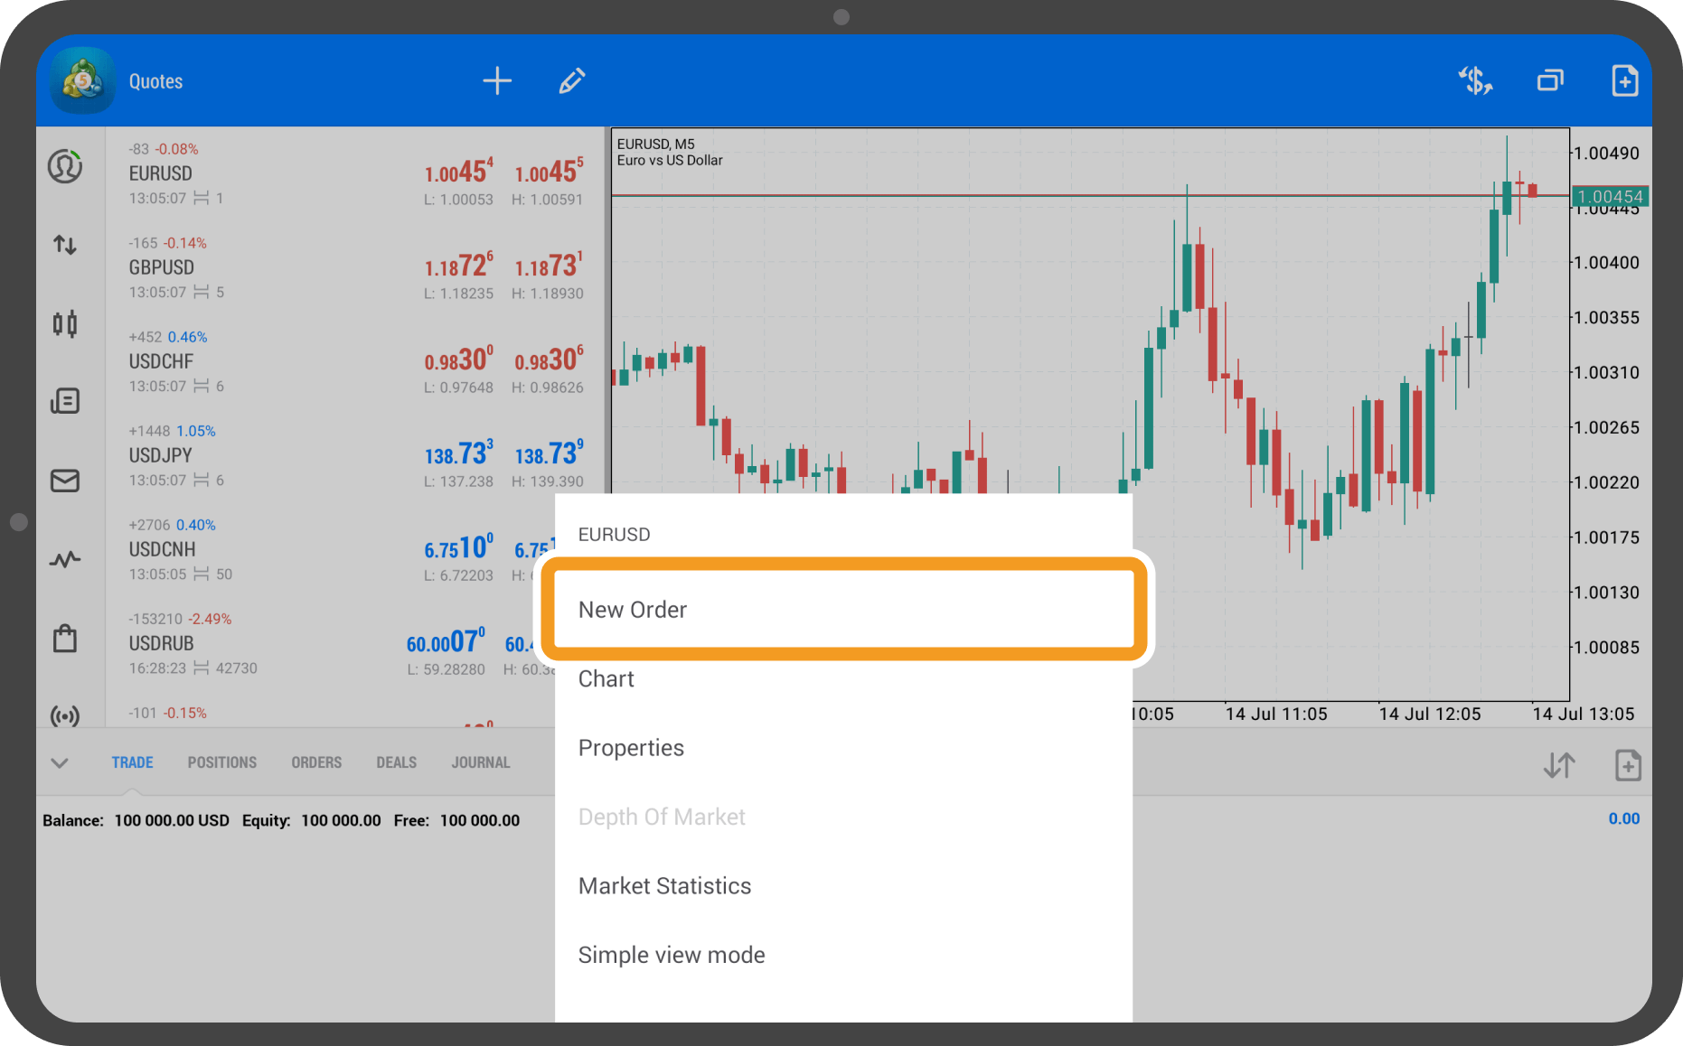Open Properties from the context menu
The height and width of the screenshot is (1046, 1683).
click(631, 748)
